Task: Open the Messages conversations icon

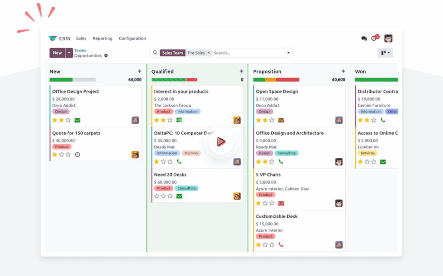Action: (363, 38)
